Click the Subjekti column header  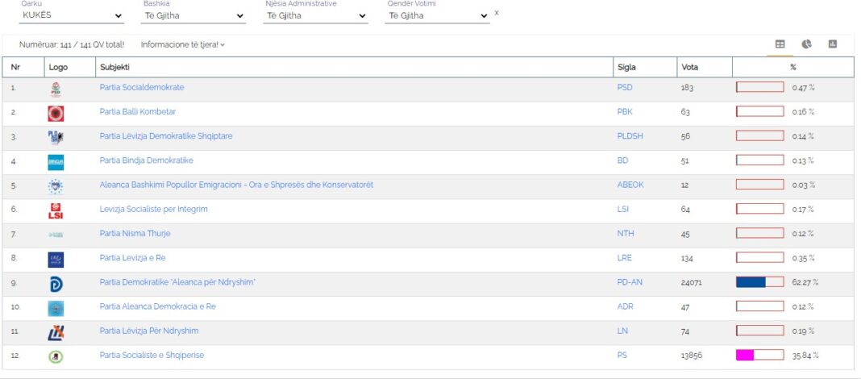[115, 68]
